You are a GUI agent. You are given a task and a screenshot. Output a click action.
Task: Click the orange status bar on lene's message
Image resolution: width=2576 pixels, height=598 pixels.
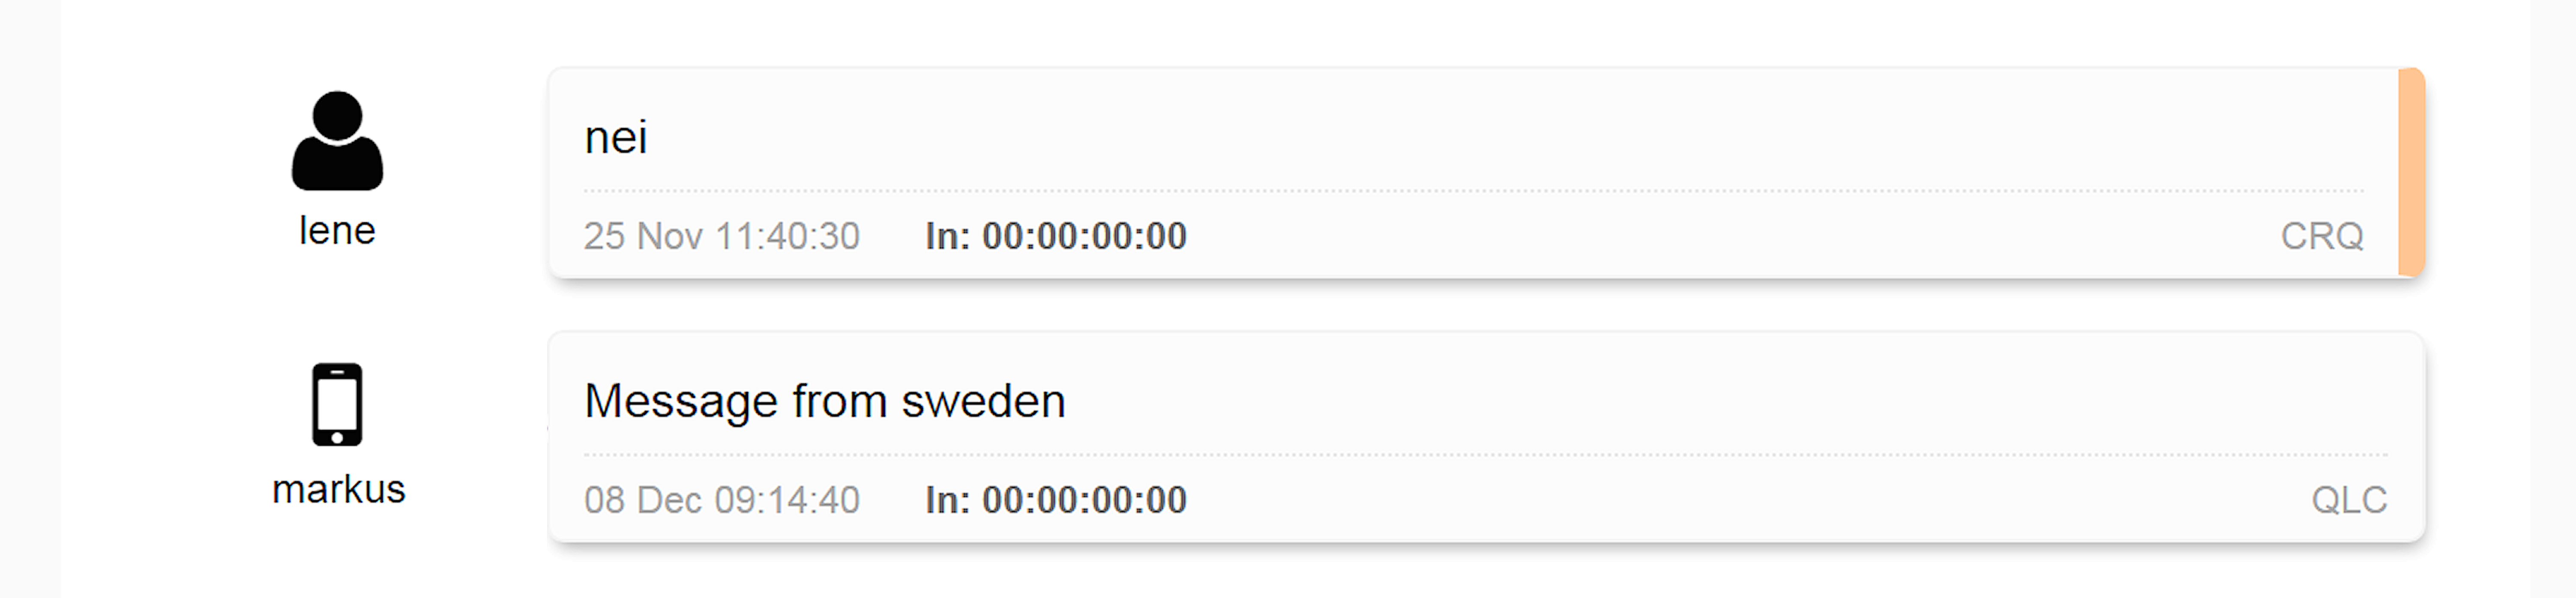[2411, 172]
